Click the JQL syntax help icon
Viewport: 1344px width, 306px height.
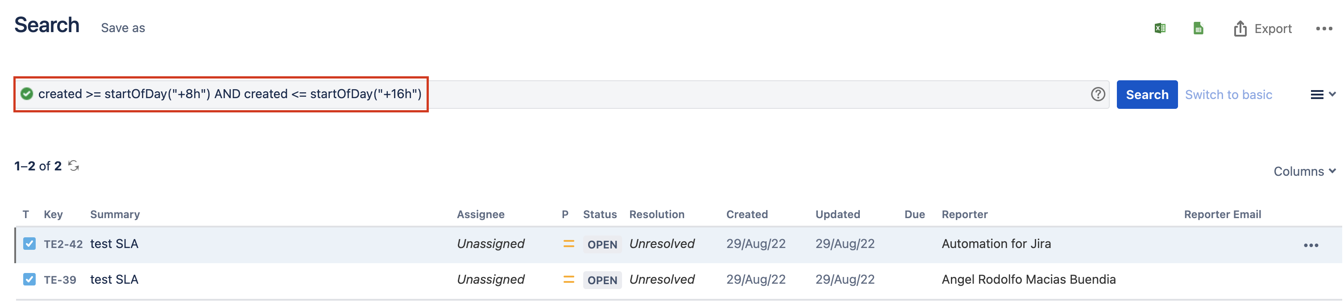click(1097, 95)
